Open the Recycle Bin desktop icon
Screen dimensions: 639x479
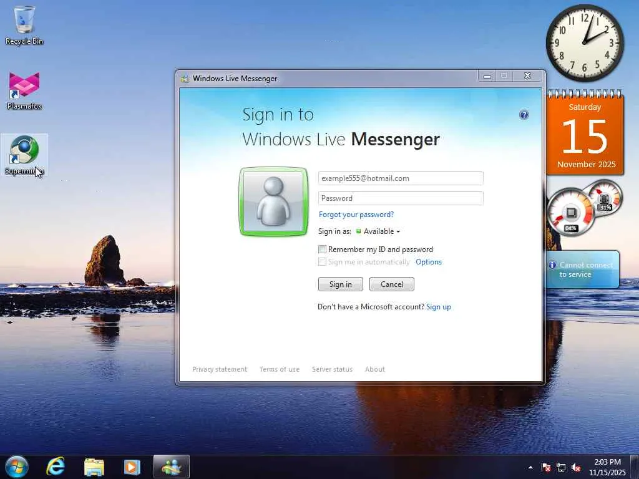[24, 25]
